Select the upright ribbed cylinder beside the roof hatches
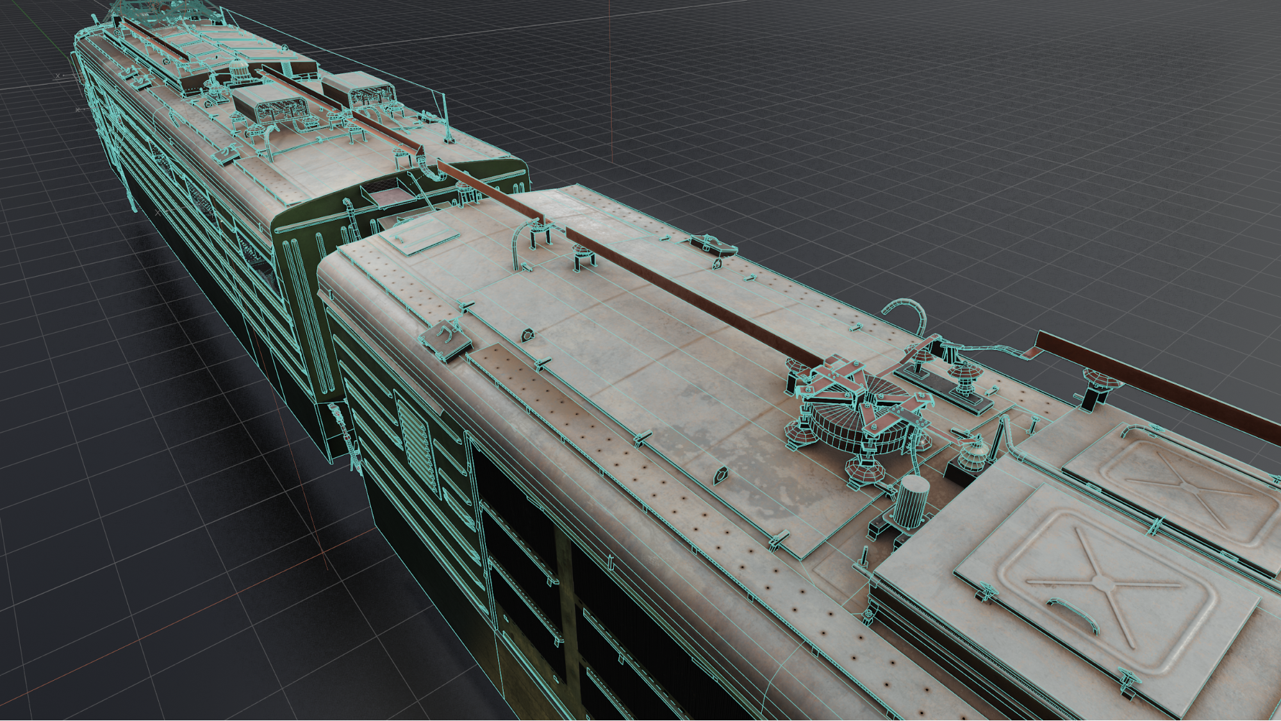1281x721 pixels. (x=911, y=502)
